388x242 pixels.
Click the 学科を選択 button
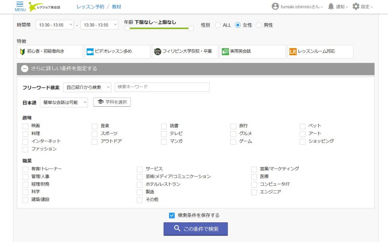pyautogui.click(x=112, y=102)
